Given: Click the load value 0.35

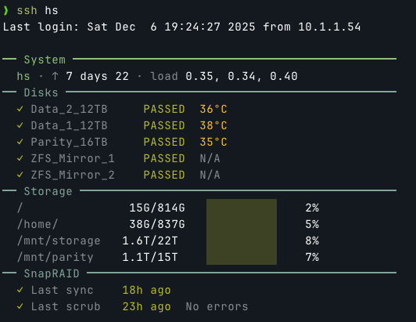Looking at the screenshot, I should click(x=199, y=76).
